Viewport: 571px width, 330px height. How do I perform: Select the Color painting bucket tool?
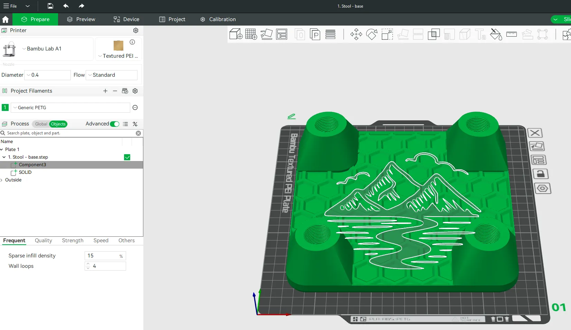tap(496, 34)
